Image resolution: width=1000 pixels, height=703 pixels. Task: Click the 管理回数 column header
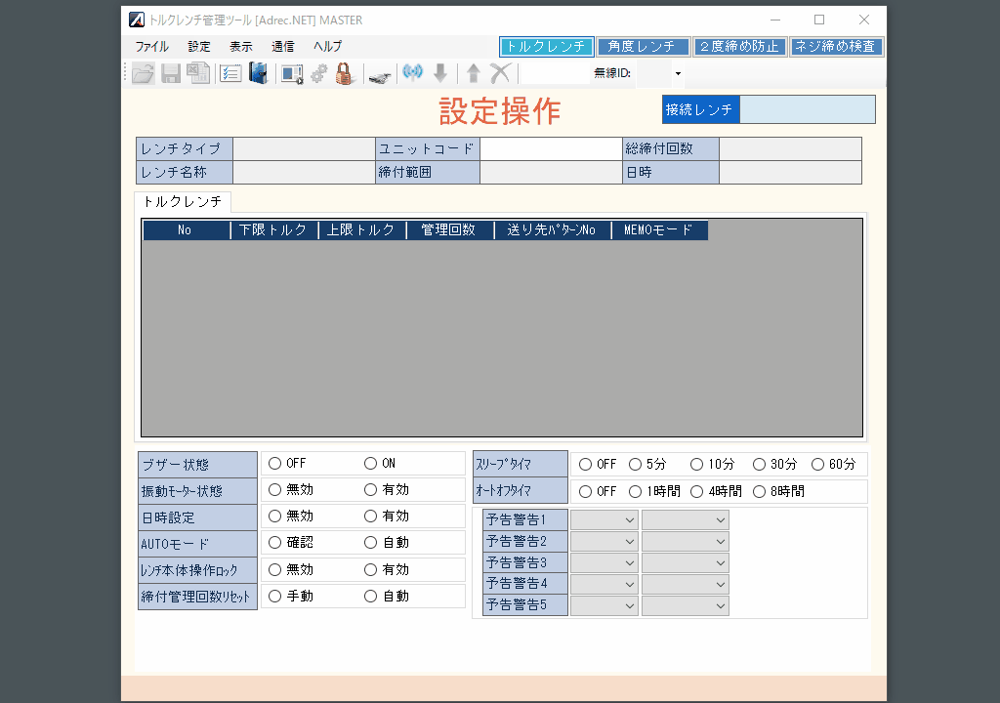(x=449, y=229)
